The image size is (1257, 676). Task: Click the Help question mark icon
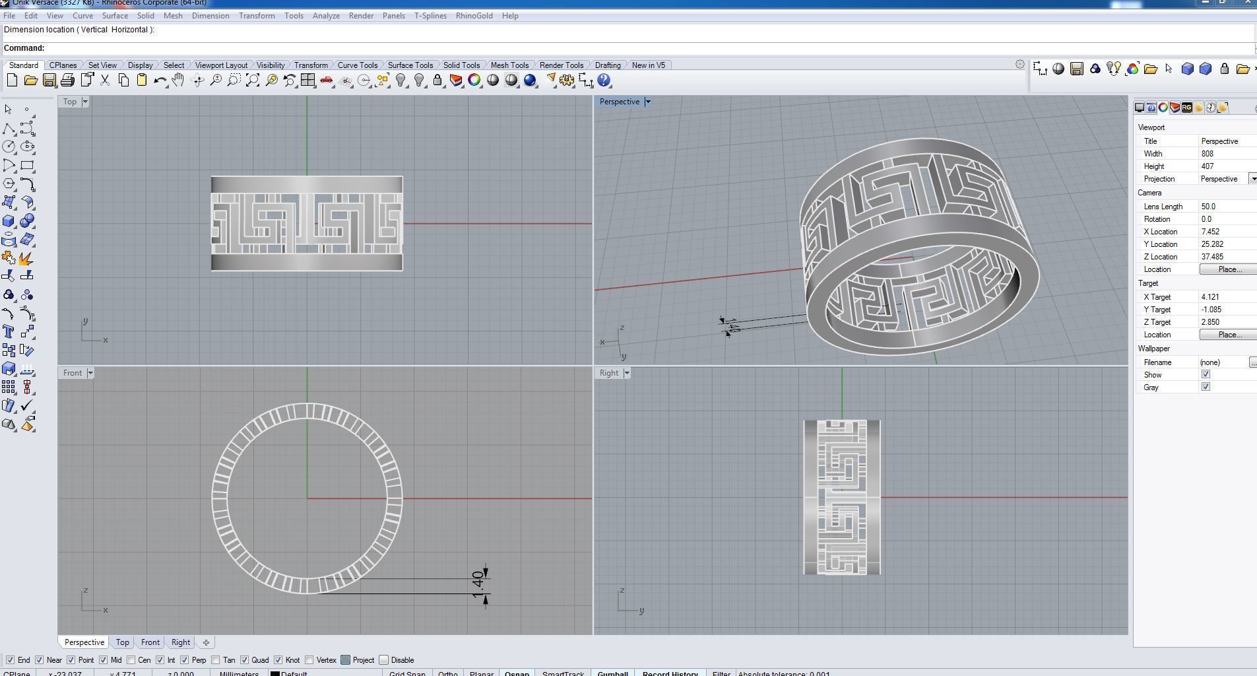coord(604,81)
